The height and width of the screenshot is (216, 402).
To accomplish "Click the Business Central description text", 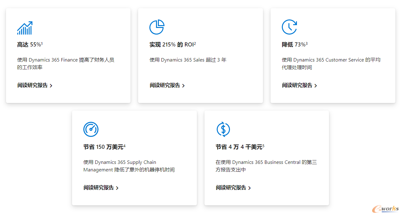I will pos(266,166).
